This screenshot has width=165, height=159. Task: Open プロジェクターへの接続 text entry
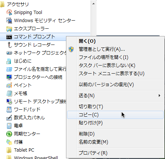pos(38,77)
